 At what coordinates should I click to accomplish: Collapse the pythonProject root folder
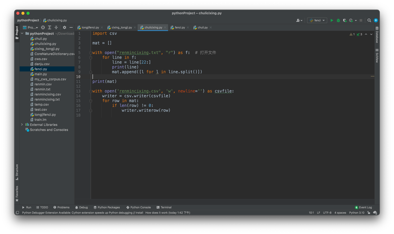pyautogui.click(x=22, y=33)
